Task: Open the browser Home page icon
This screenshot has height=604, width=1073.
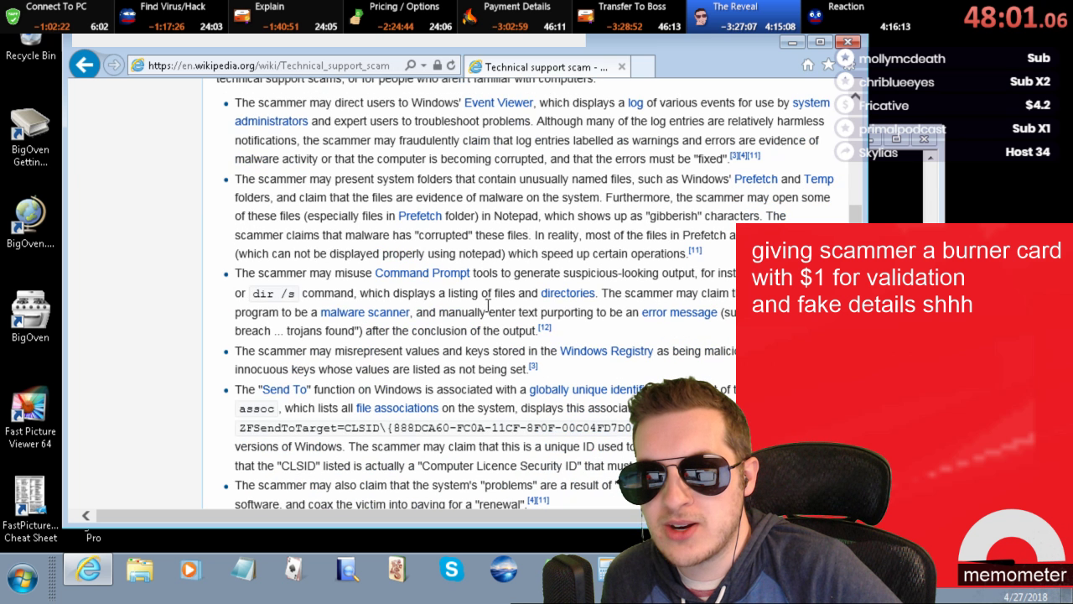Action: pos(808,65)
